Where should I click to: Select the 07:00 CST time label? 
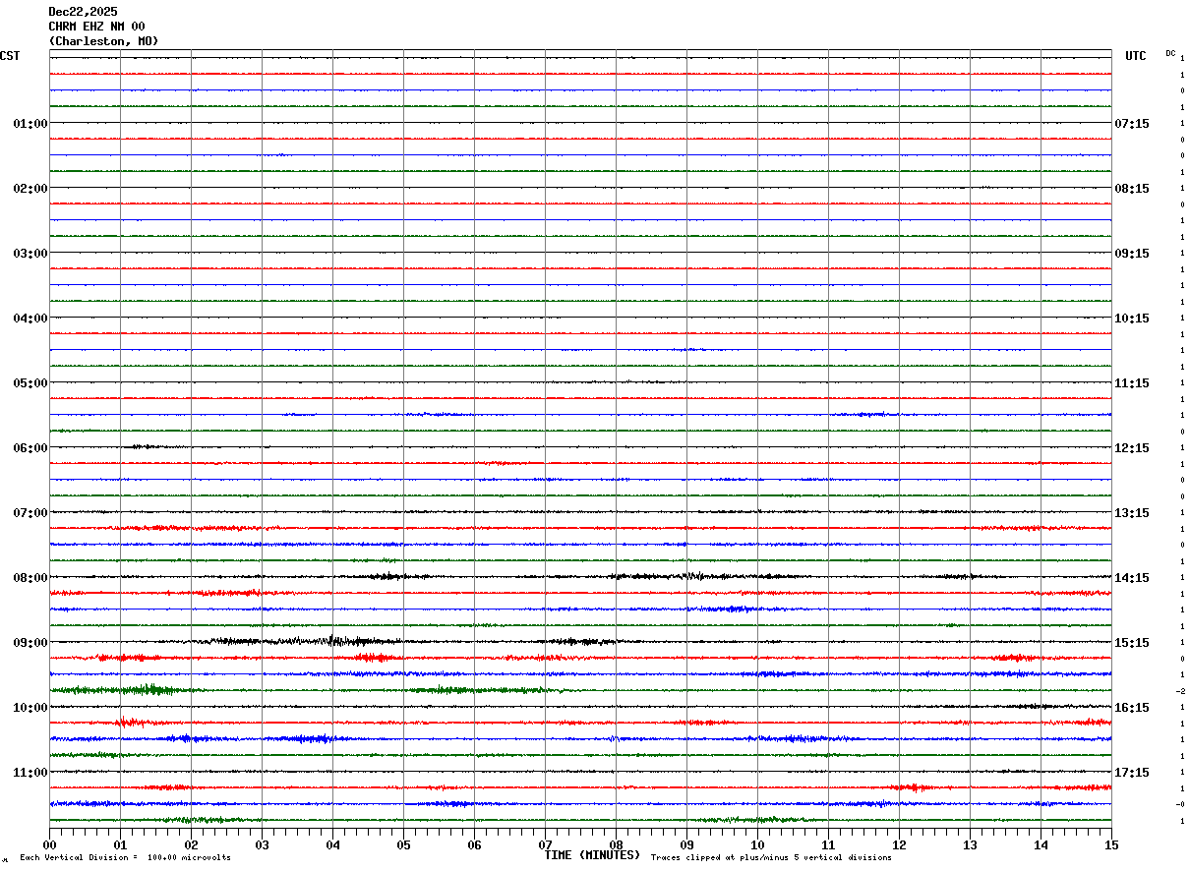30,513
